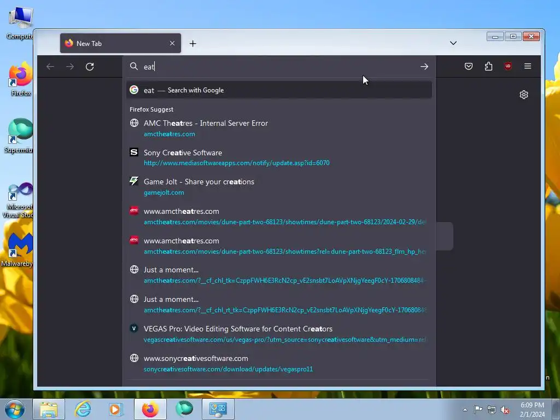Open the Firefox desktop shortcut
The width and height of the screenshot is (560, 420).
[x=21, y=79]
